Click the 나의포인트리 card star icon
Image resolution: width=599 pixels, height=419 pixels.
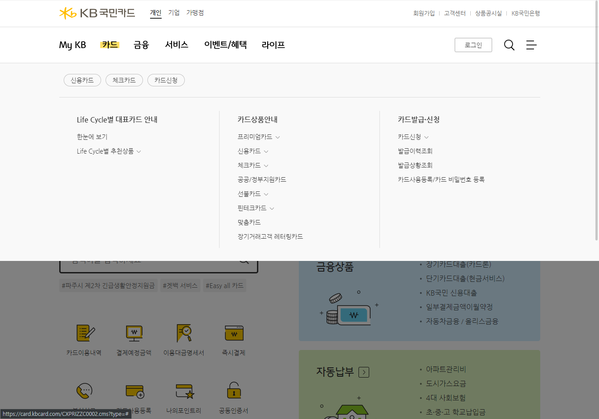[184, 391]
